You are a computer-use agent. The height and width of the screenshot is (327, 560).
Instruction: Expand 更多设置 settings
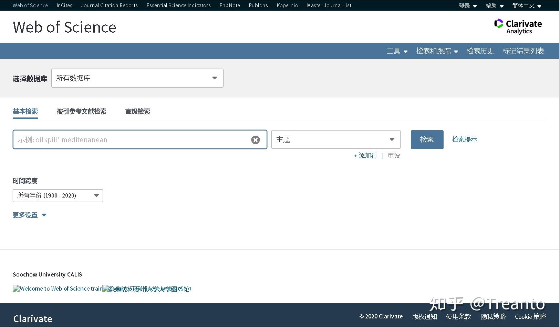point(30,215)
